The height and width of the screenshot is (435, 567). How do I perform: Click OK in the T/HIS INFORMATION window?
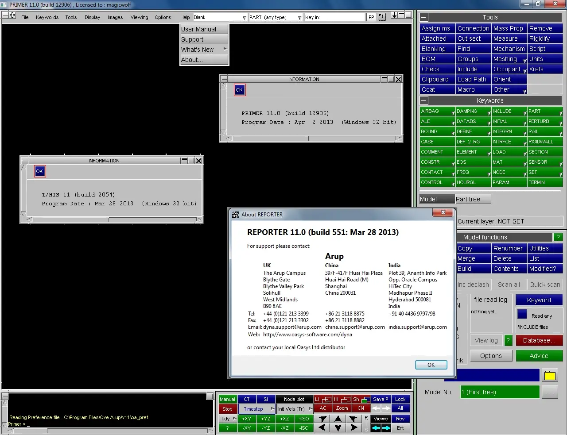(39, 171)
